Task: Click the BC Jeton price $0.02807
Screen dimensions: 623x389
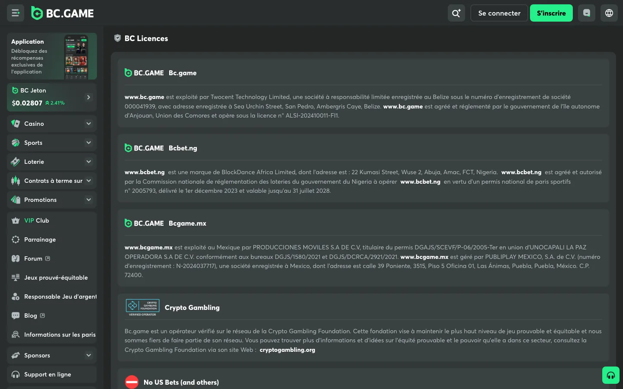Action: [x=27, y=103]
